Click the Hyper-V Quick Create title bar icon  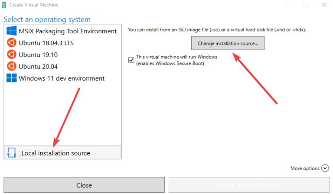click(3, 5)
